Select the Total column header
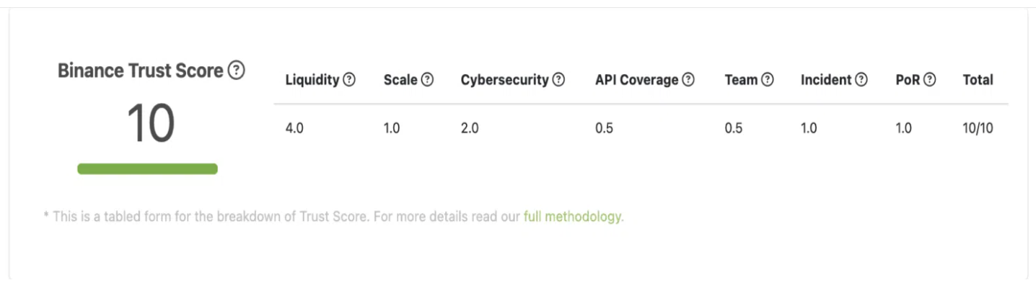1036x298 pixels. pos(978,80)
